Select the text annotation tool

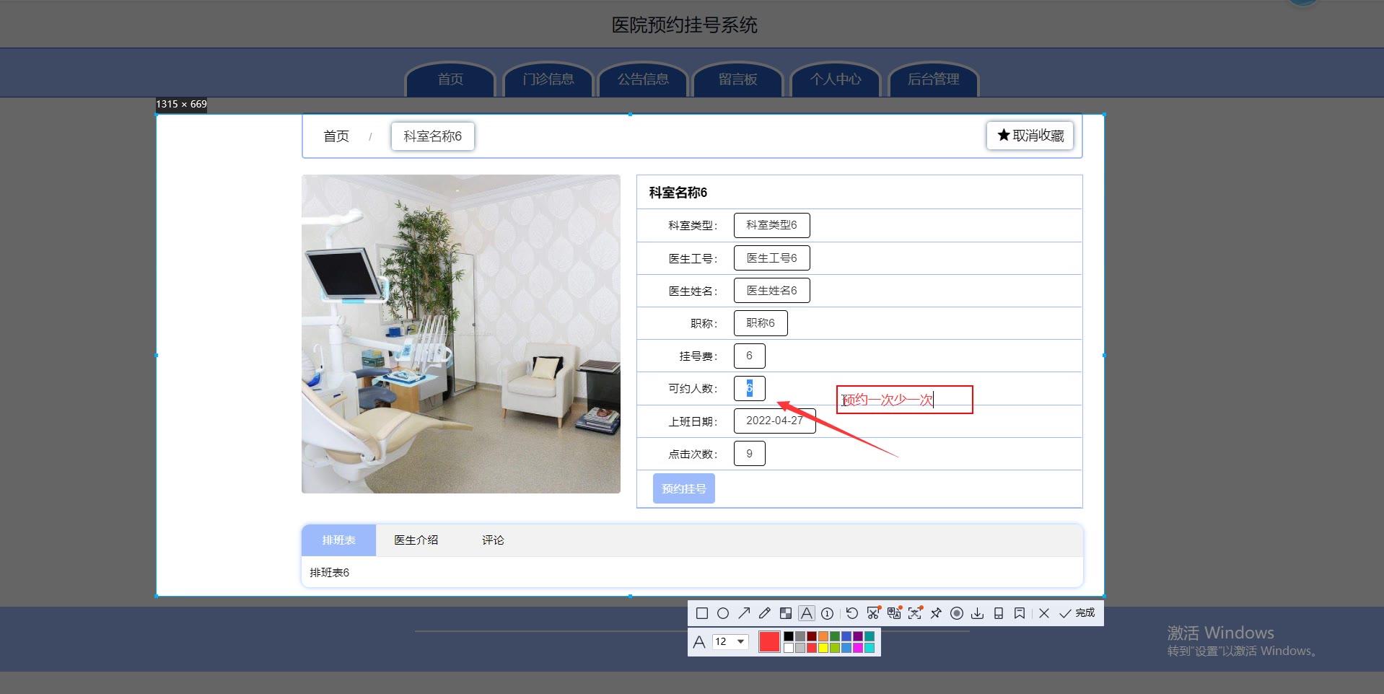point(807,613)
